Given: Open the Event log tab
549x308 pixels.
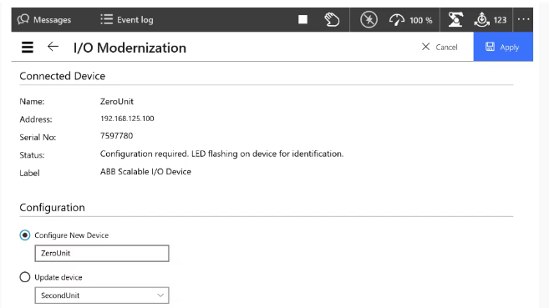Looking at the screenshot, I should coord(127,19).
